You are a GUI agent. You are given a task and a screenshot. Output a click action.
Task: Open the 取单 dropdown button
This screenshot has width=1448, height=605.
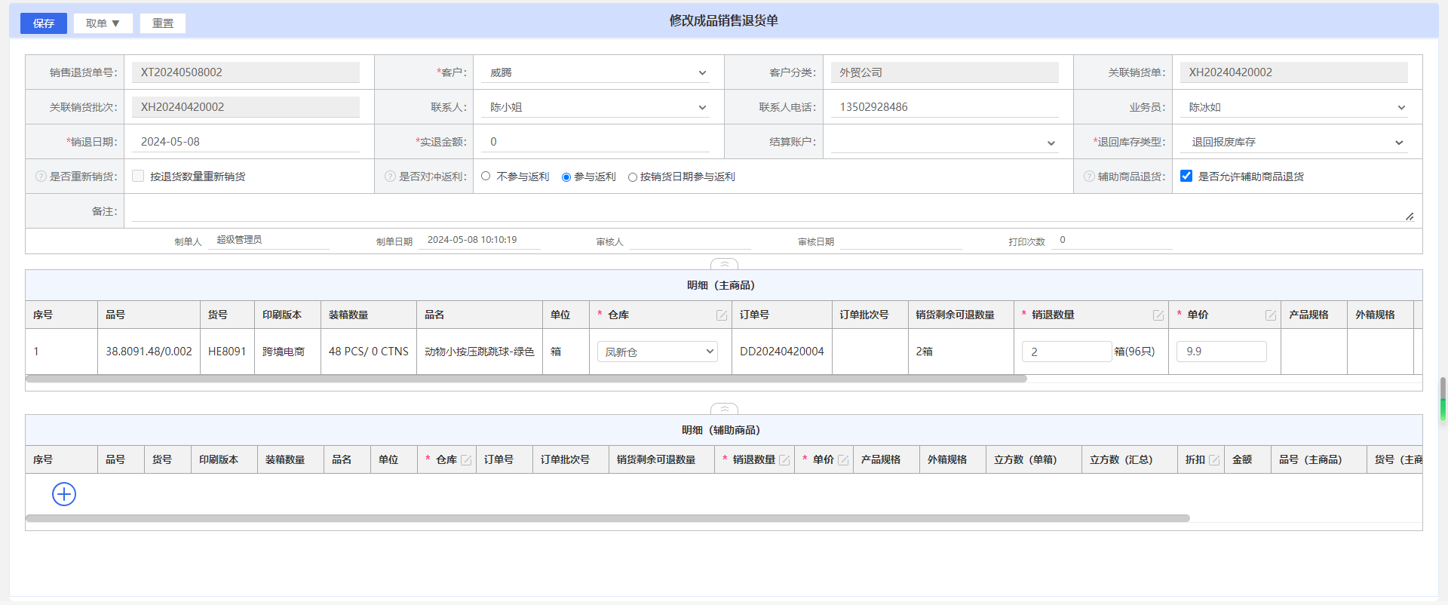coord(103,23)
